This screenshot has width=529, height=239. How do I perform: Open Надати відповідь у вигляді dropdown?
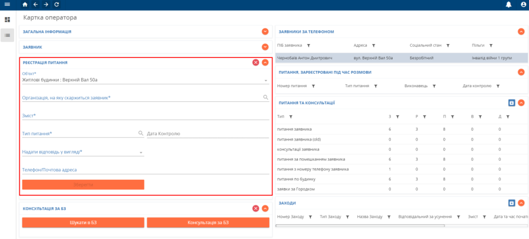pyautogui.click(x=141, y=152)
